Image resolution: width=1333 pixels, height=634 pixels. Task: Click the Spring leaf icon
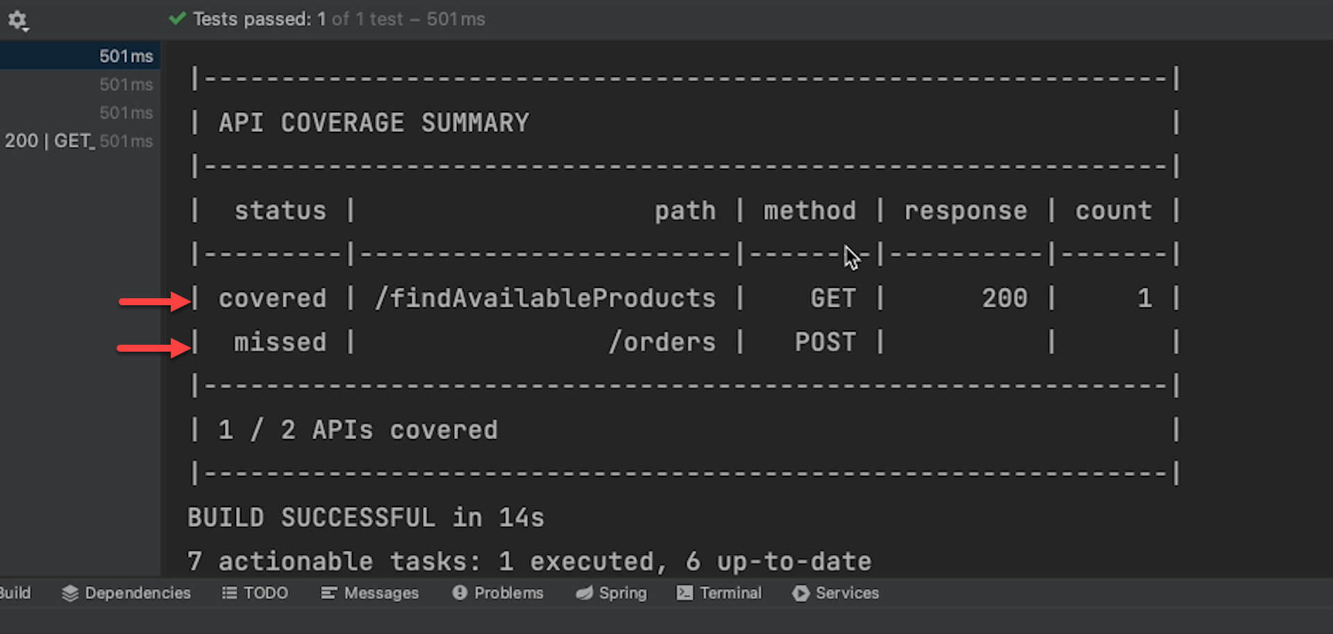585,593
